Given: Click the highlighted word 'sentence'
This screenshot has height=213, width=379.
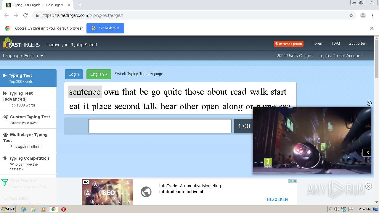Looking at the screenshot, I should coord(85,92).
